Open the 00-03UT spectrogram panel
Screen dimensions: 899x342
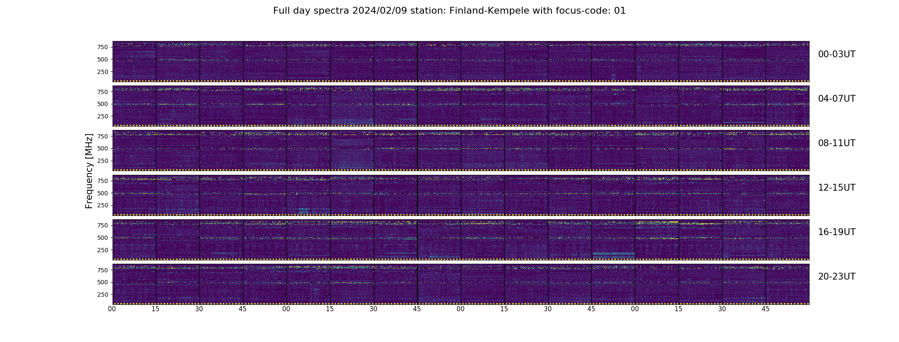click(x=461, y=62)
